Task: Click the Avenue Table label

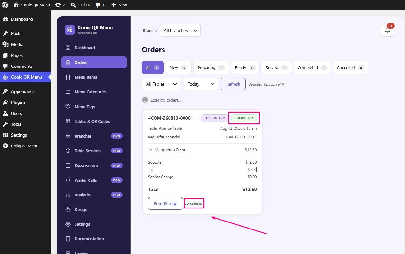Action: click(x=170, y=128)
